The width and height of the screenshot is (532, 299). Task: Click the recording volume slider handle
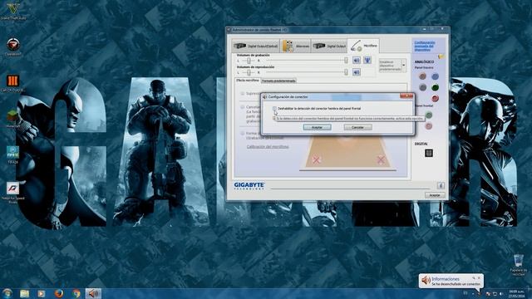[x=346, y=61]
